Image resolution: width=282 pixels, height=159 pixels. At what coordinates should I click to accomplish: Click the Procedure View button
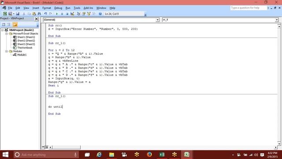[43, 147]
